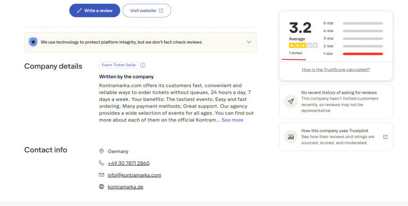Click the external link icon in Visit website
The width and height of the screenshot is (408, 206).
(161, 11)
